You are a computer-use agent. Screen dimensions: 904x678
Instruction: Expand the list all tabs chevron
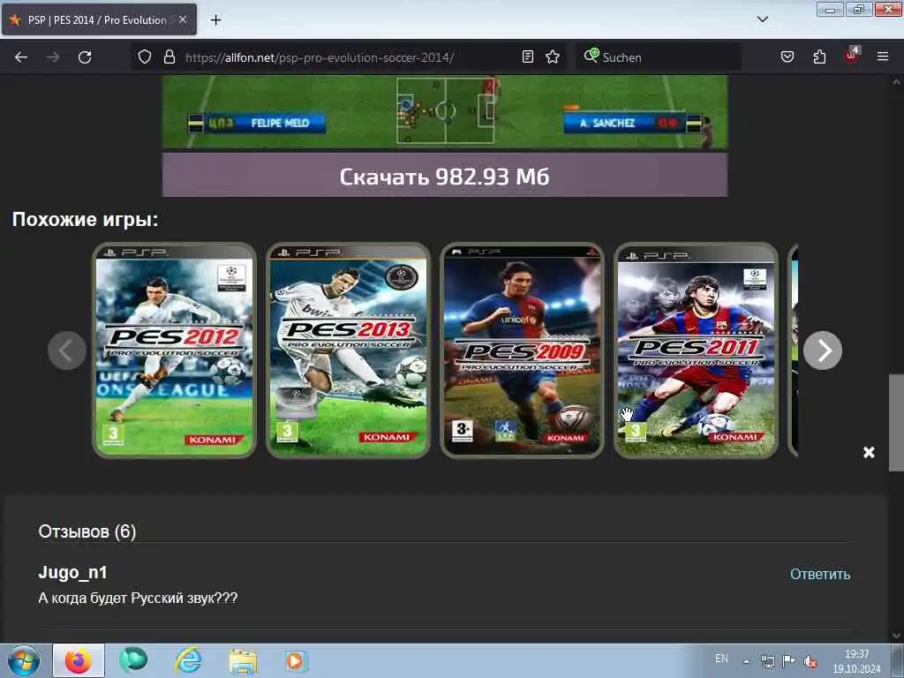coord(762,19)
